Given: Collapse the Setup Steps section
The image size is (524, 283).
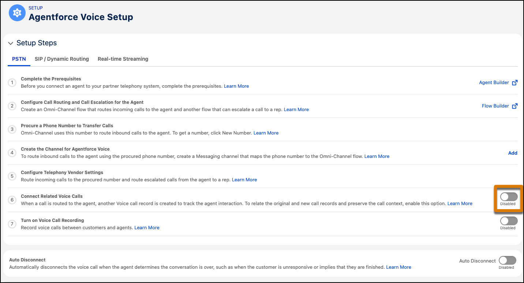Looking at the screenshot, I should (10, 43).
